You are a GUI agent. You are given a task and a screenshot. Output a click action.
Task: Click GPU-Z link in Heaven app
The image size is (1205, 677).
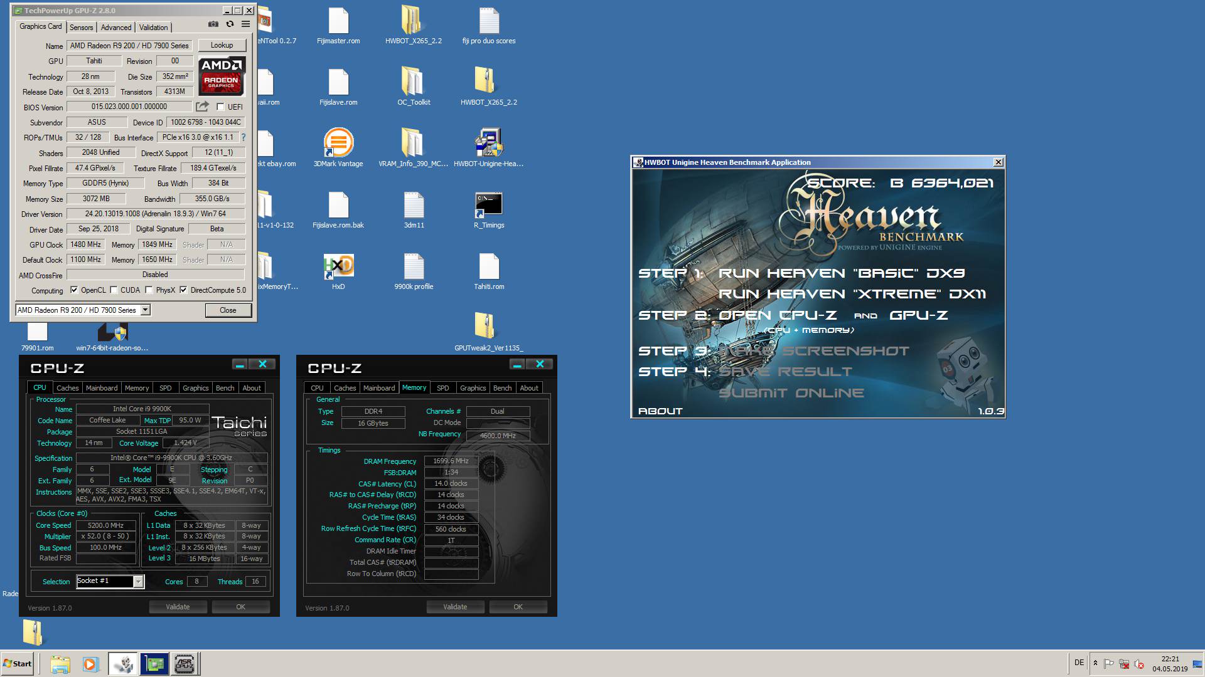coord(918,315)
